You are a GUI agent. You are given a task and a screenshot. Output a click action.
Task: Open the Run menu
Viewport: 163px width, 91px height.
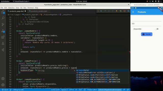point(25,8)
